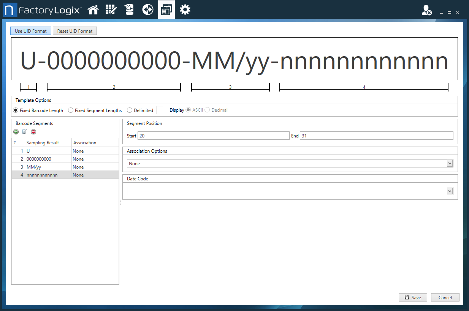Open the data grid editor icon
The width and height of the screenshot is (469, 311).
pos(111,9)
